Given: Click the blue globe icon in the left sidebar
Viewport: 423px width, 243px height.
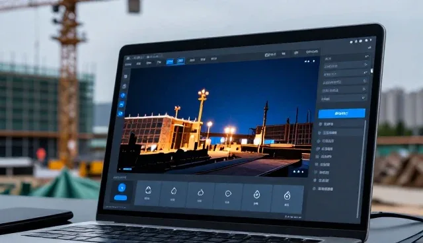Looking at the screenshot, I should coord(123,95).
